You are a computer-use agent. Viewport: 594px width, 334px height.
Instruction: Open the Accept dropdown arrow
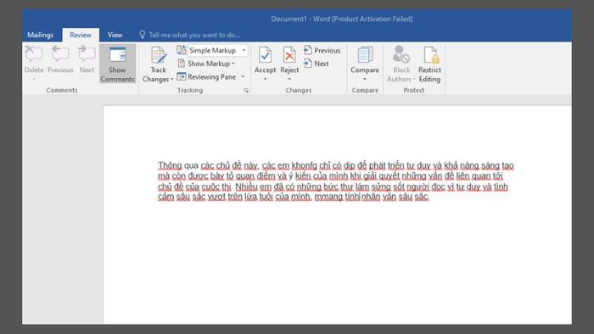[x=265, y=79]
